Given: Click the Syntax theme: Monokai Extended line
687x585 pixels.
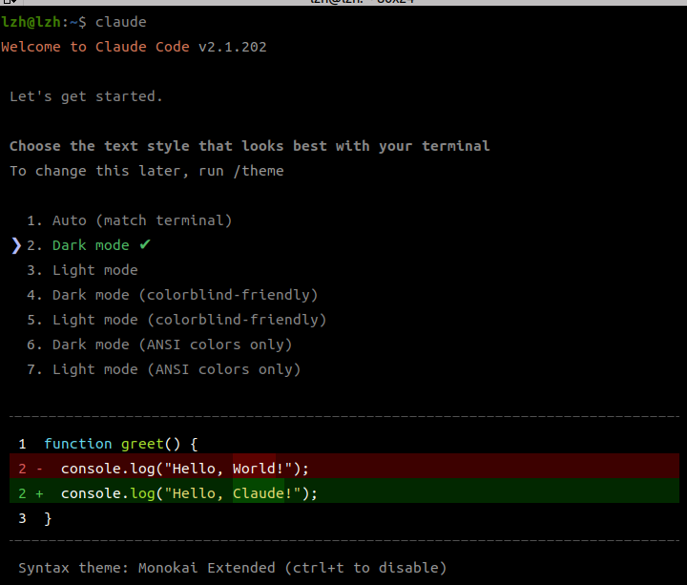Looking at the screenshot, I should [x=232, y=568].
